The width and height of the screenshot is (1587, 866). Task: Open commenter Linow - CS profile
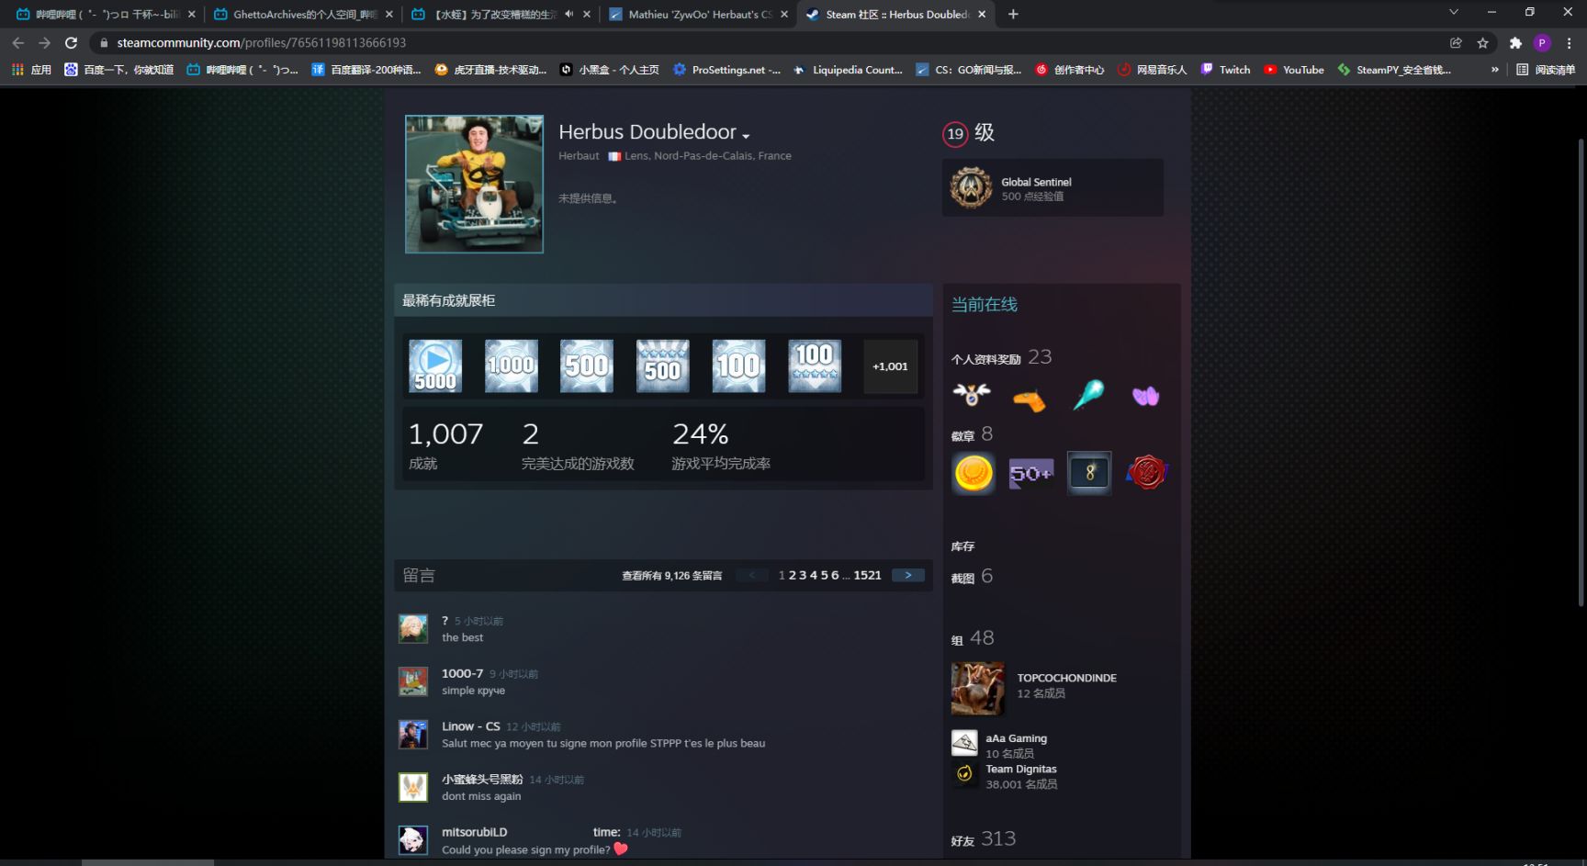click(x=471, y=726)
